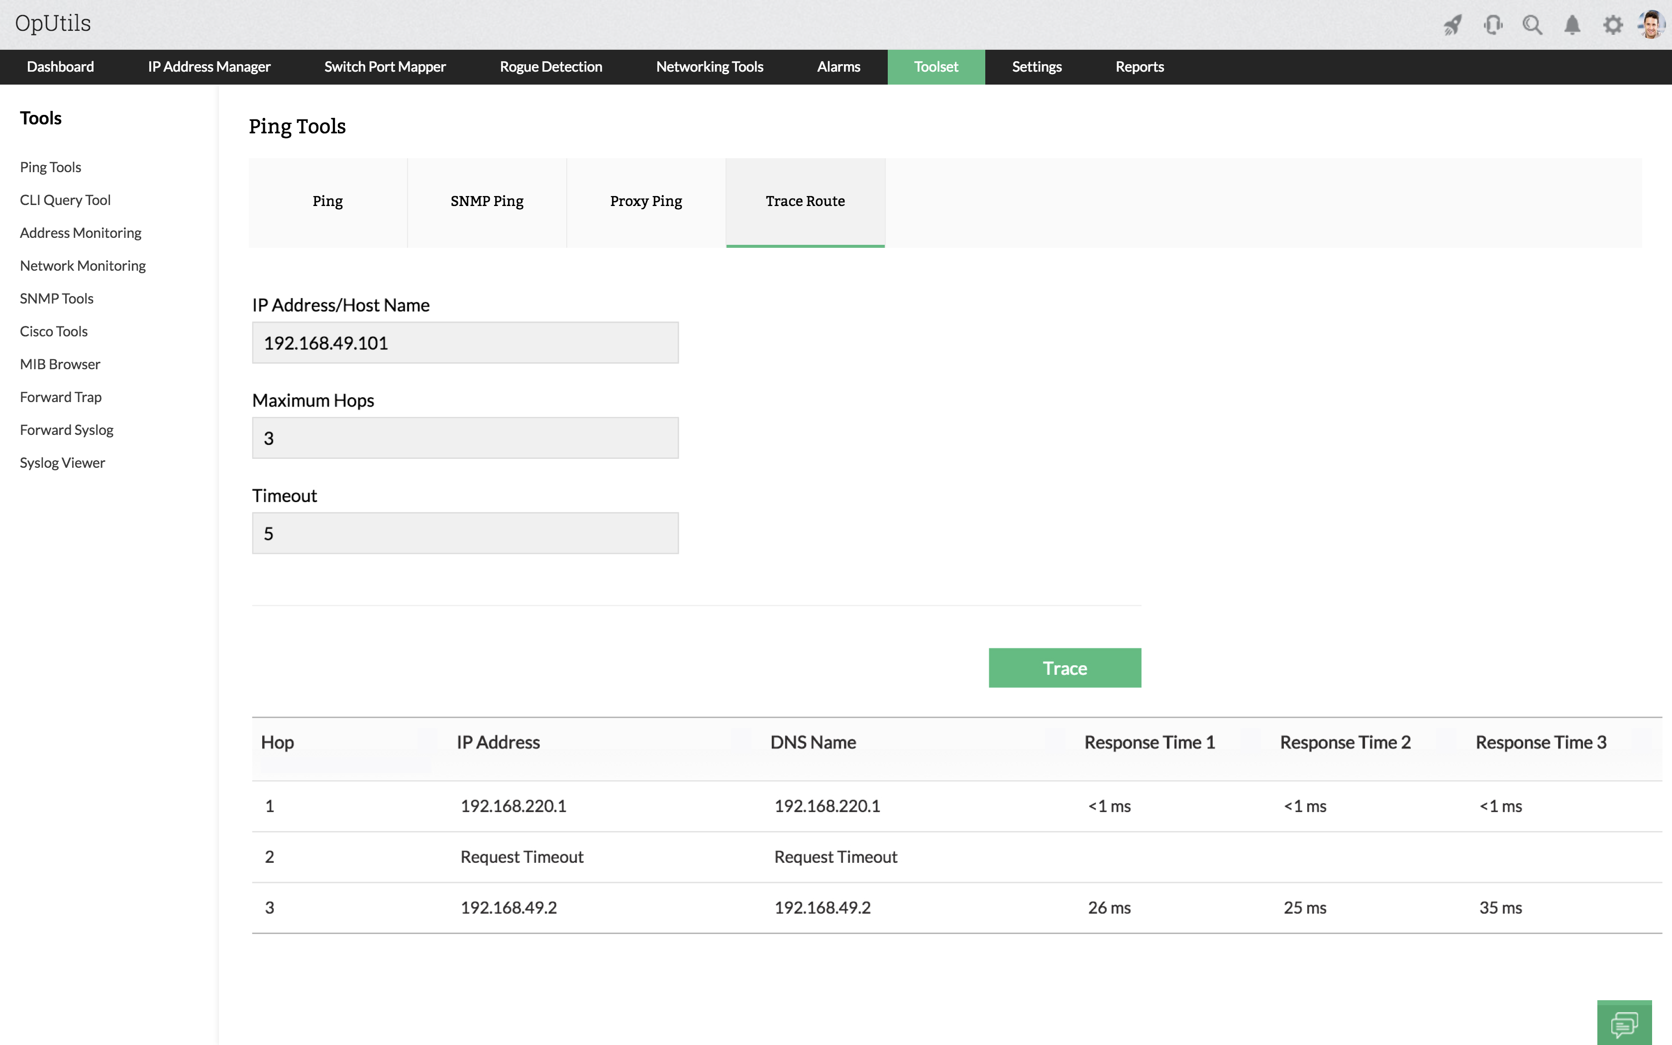The image size is (1672, 1045).
Task: Click the IP Address/Host Name field
Action: 465,343
